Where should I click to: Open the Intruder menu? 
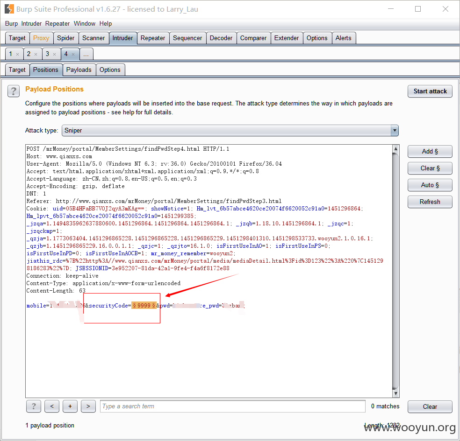pos(31,23)
